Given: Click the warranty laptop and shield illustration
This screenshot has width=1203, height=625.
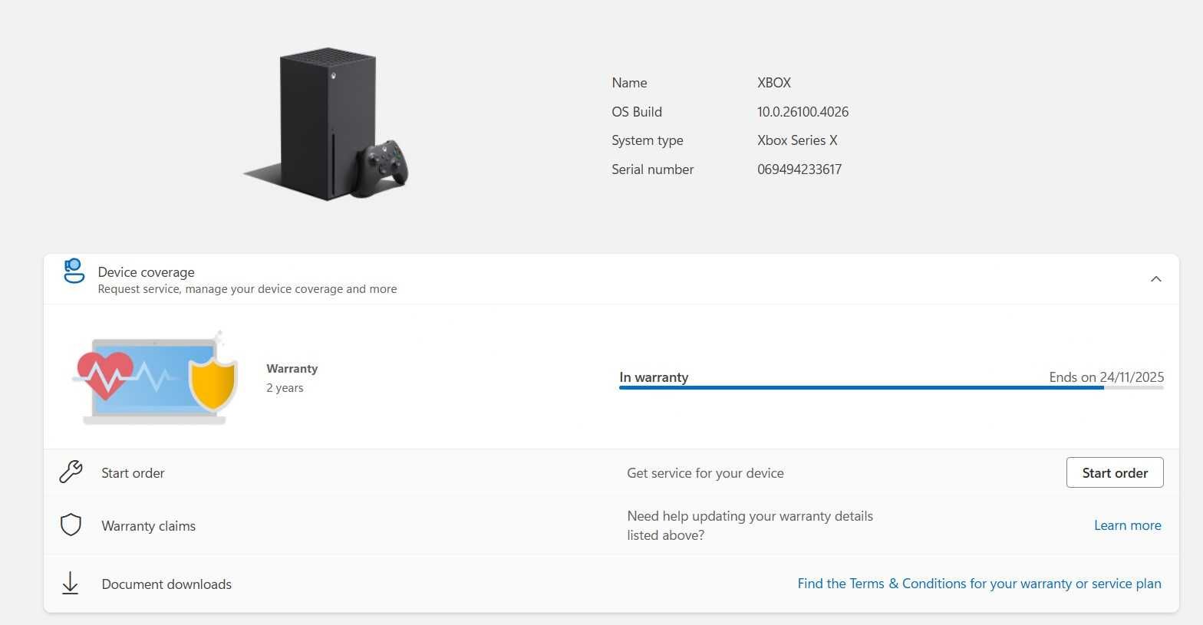Looking at the screenshot, I should coord(153,378).
